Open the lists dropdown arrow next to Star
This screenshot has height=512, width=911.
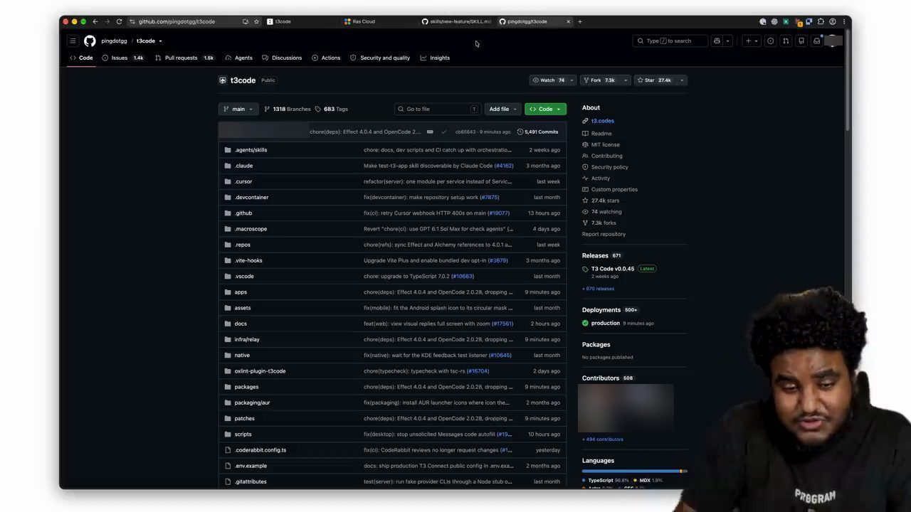click(682, 80)
